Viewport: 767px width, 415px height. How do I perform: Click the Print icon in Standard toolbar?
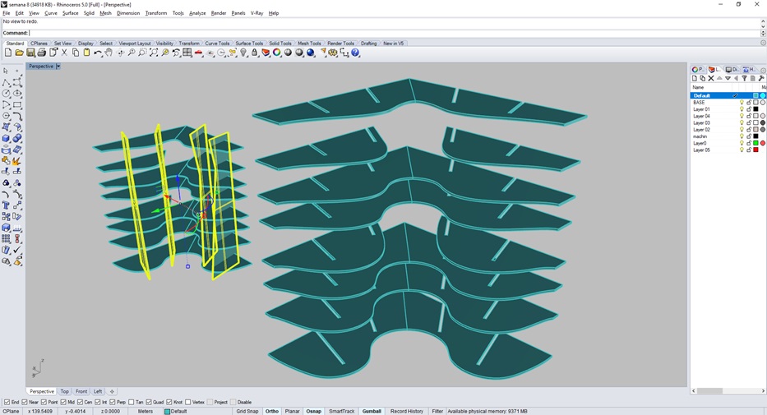(42, 53)
